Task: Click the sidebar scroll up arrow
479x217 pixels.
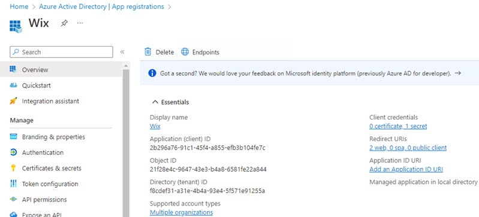Action: click(126, 66)
